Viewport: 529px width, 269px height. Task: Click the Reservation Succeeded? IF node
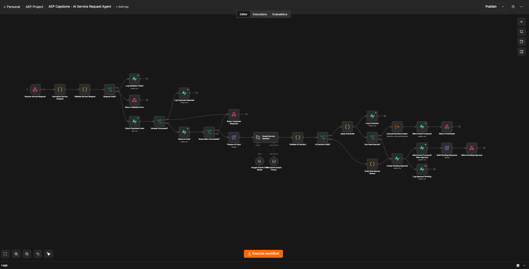click(x=209, y=132)
